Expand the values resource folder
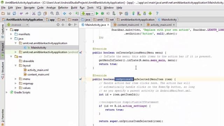 [15, 88]
